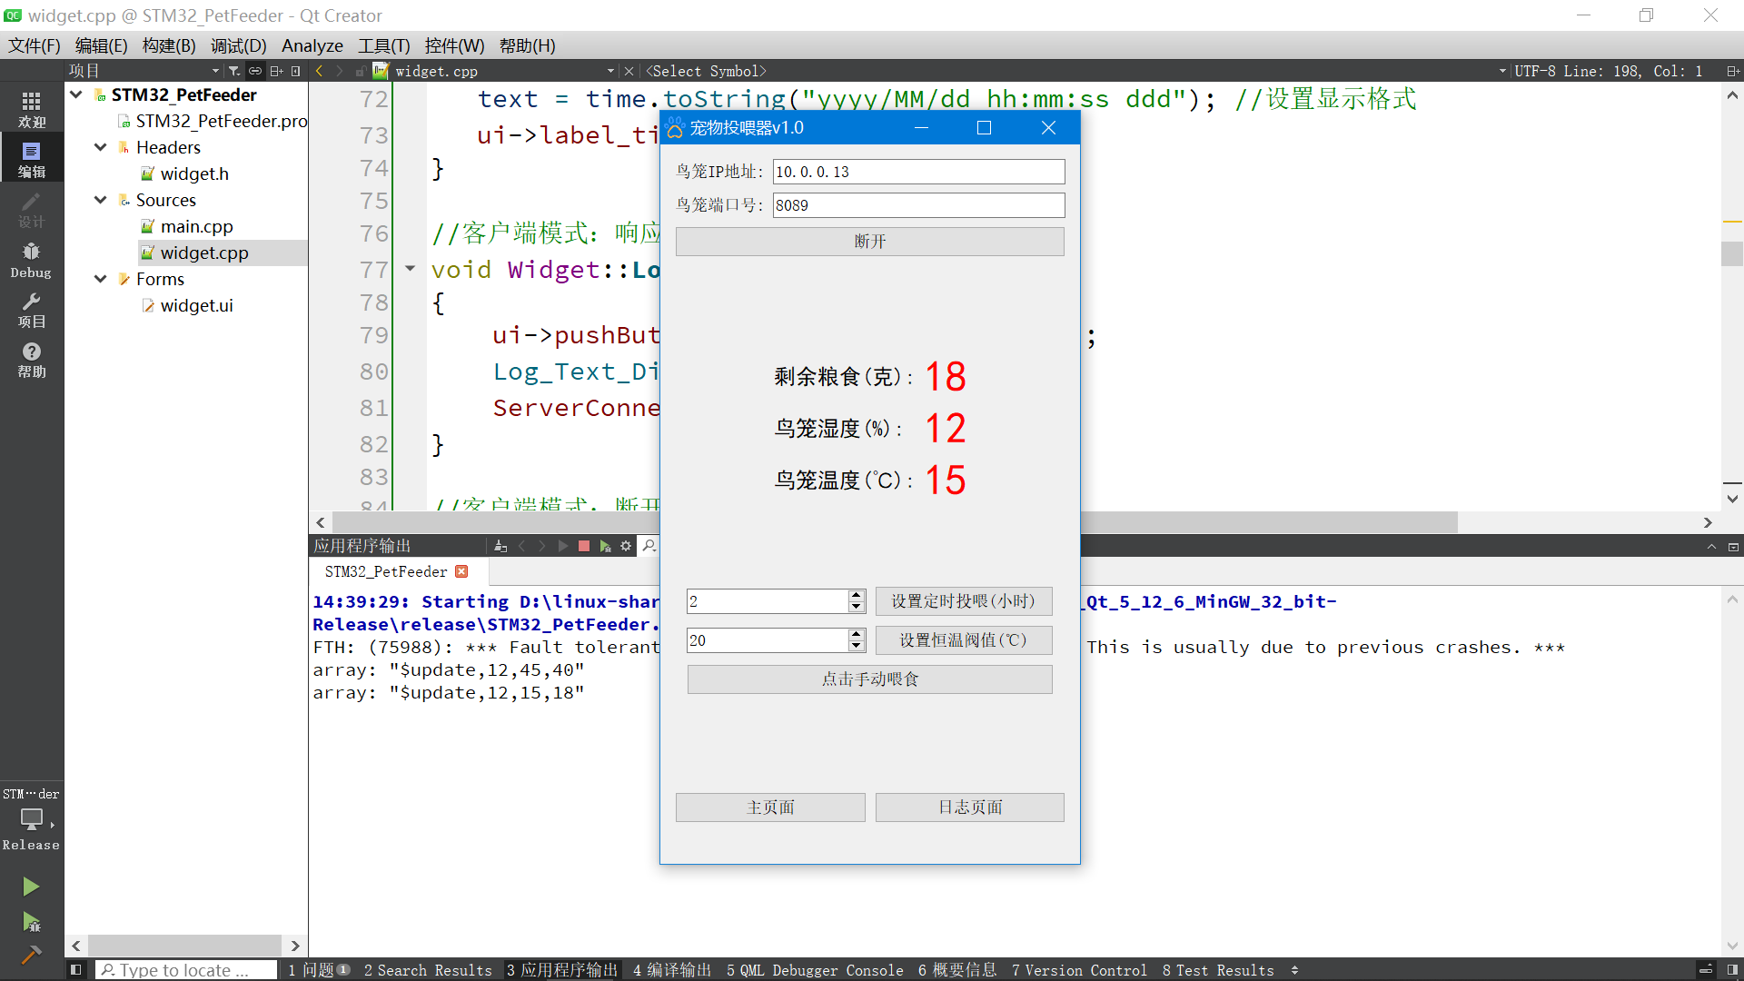The image size is (1744, 981).
Task: Switch to 4 编译输出 compile output pane
Action: pos(672,970)
